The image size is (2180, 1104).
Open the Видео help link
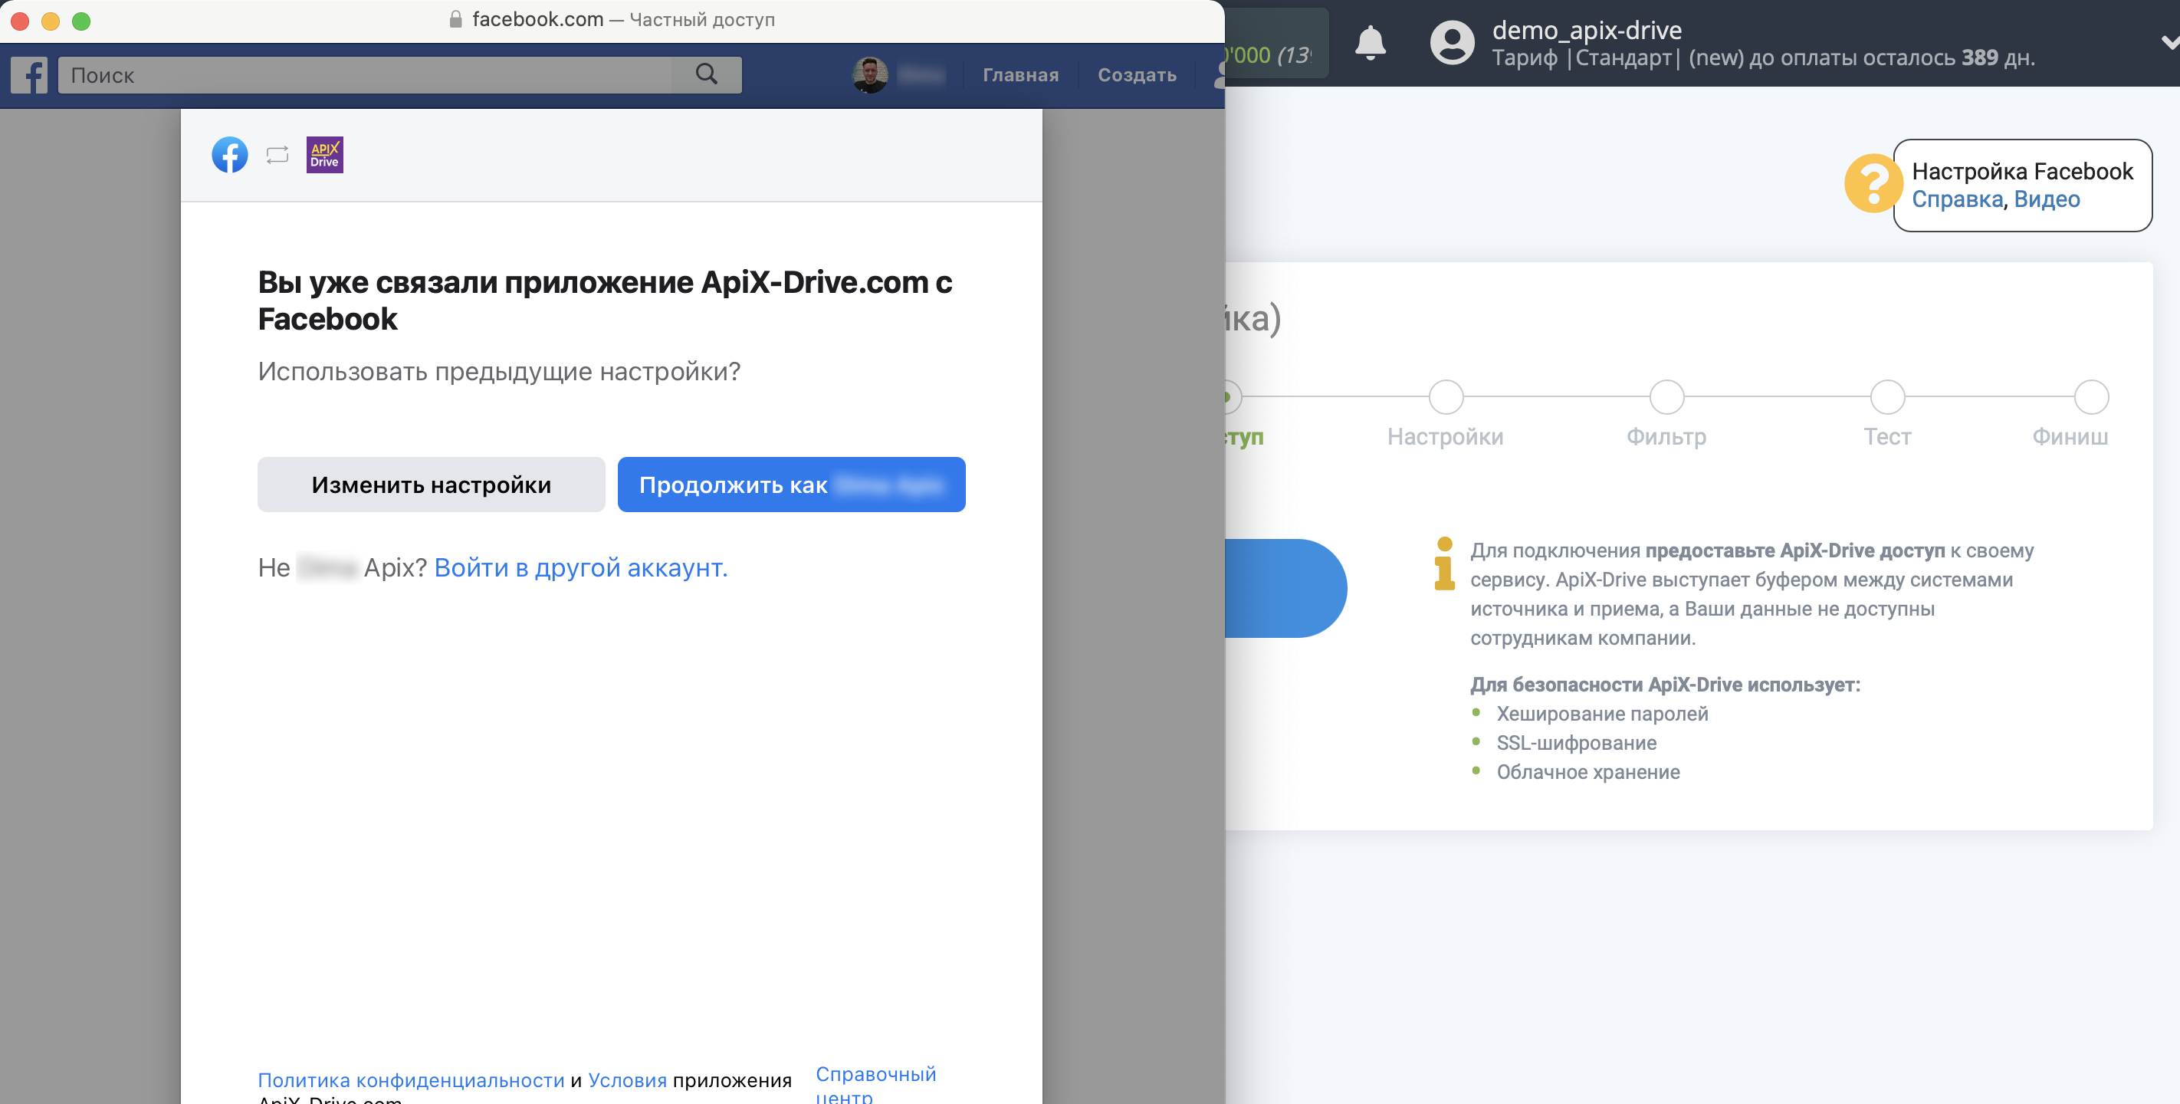2047,199
